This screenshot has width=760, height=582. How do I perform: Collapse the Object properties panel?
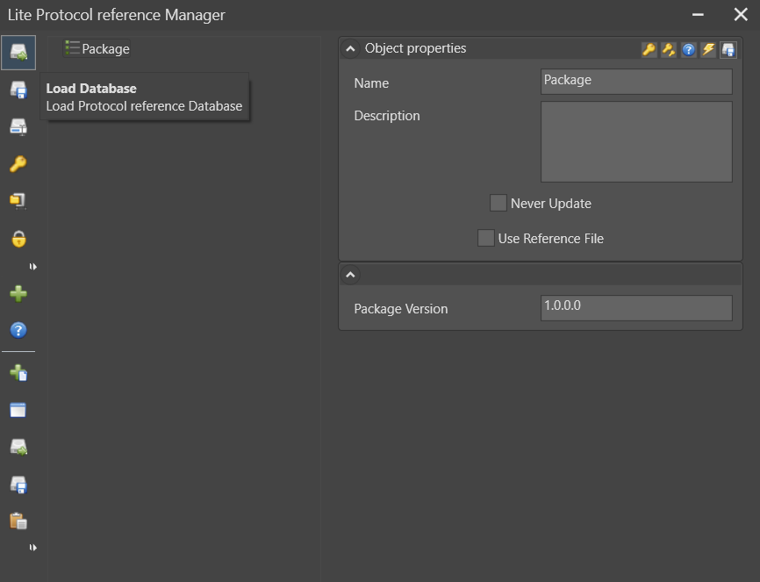[x=351, y=49]
